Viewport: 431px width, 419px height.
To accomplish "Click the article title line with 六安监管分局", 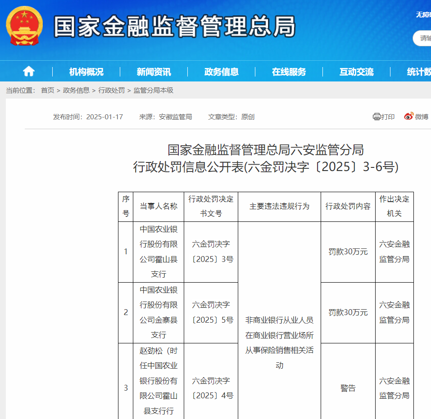I will [266, 150].
